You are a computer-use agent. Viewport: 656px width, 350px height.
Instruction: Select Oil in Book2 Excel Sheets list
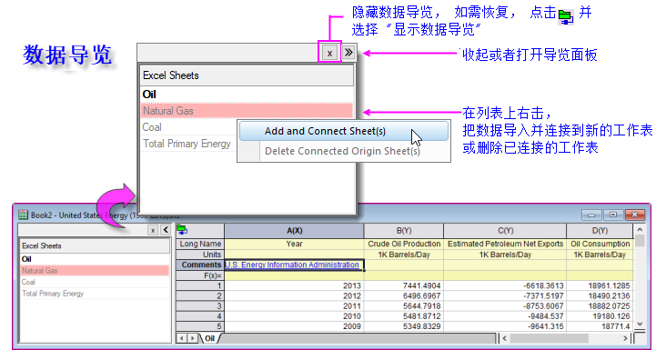tap(95, 259)
